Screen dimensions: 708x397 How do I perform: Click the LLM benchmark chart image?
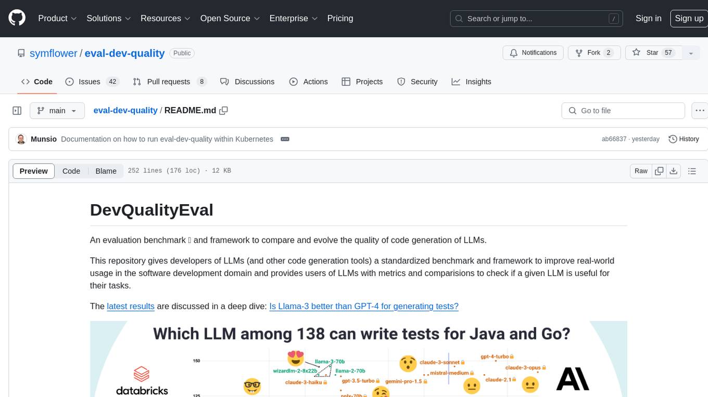358,359
